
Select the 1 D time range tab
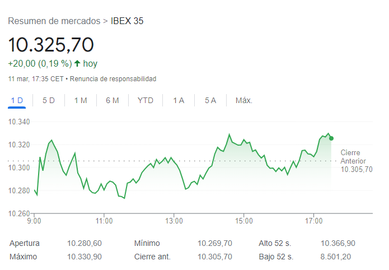pyautogui.click(x=17, y=100)
